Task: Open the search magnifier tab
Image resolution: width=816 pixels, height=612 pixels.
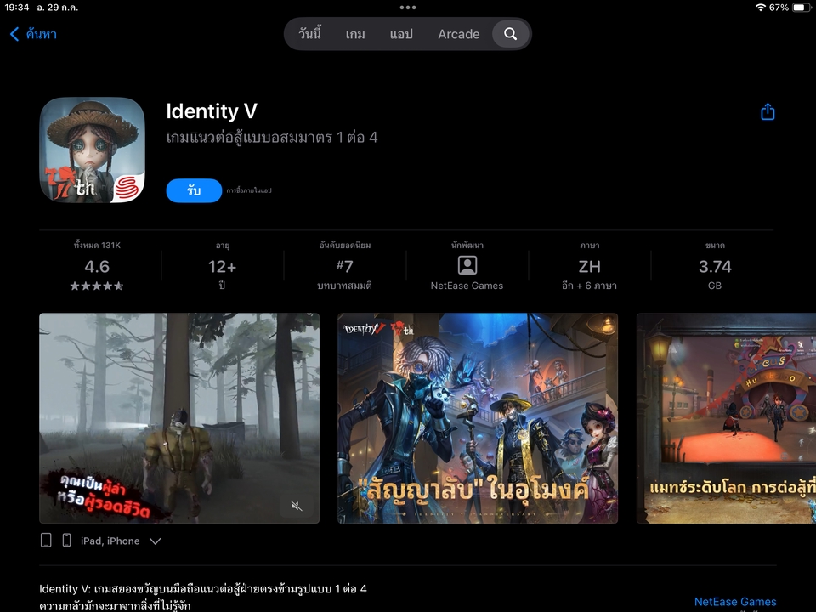Action: tap(510, 34)
